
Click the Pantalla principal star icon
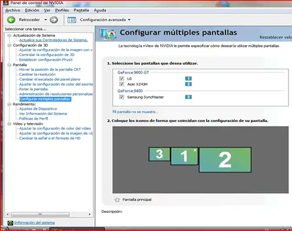click(x=117, y=199)
